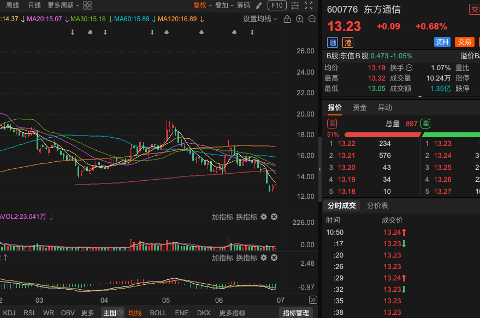Click the orange 交易 button
Screen dimensions: 480x318
pos(464,42)
